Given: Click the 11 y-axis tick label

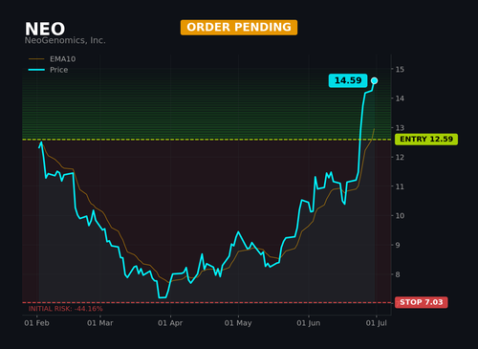Looking at the screenshot, I should pos(400,186).
